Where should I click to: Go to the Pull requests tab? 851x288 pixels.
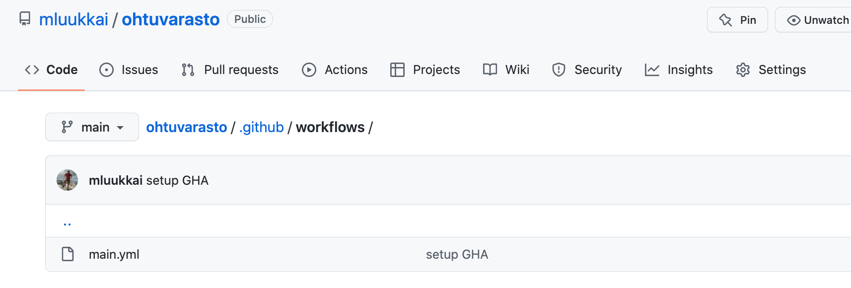(230, 70)
